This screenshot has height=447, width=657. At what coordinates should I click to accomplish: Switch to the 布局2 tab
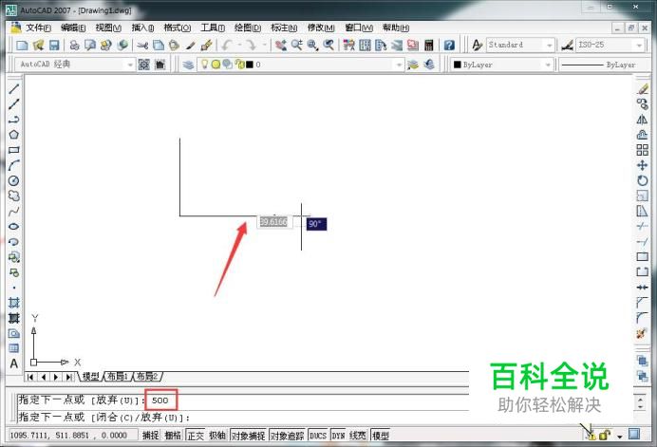pos(147,376)
